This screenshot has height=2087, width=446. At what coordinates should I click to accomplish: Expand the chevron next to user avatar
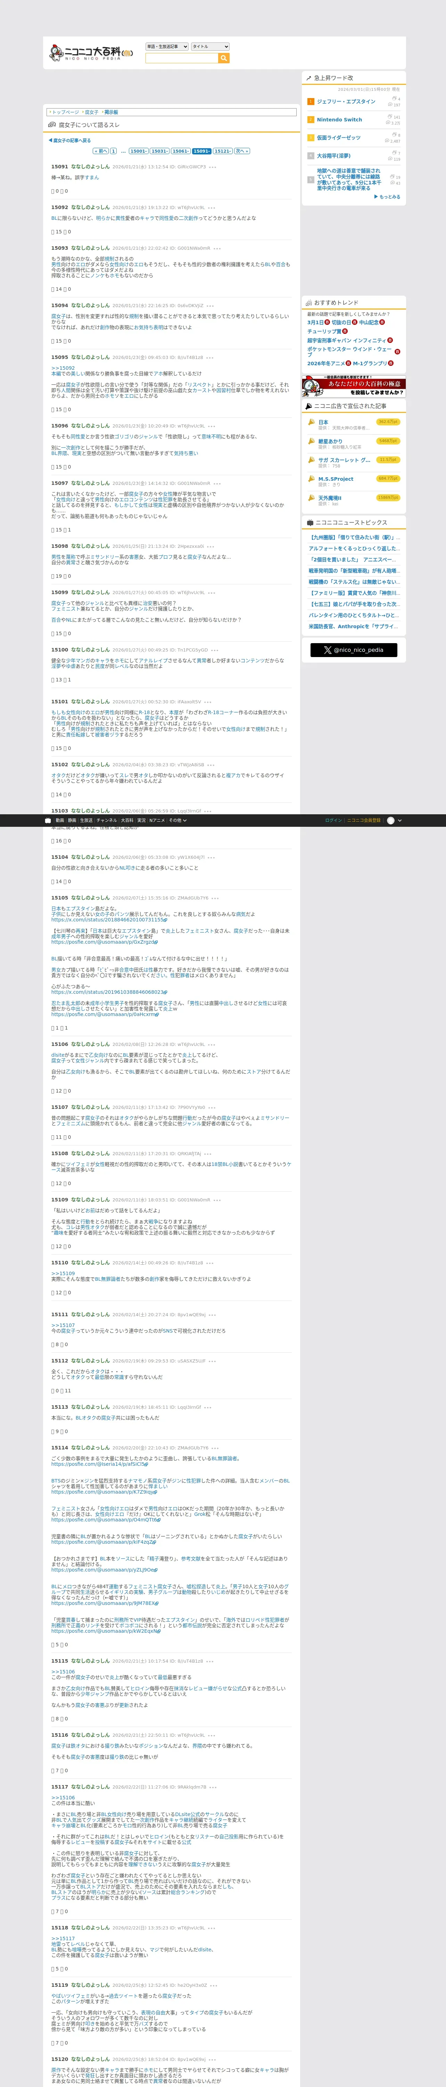tap(400, 820)
